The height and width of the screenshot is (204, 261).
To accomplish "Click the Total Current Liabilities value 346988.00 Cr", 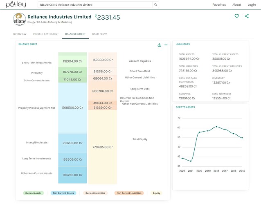I will pyautogui.click(x=222, y=71).
